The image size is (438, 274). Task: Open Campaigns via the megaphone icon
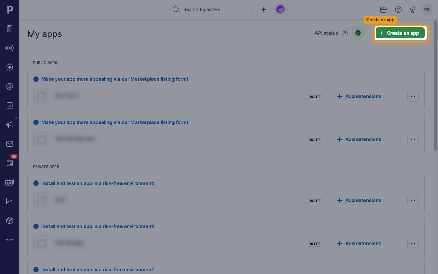pyautogui.click(x=10, y=125)
